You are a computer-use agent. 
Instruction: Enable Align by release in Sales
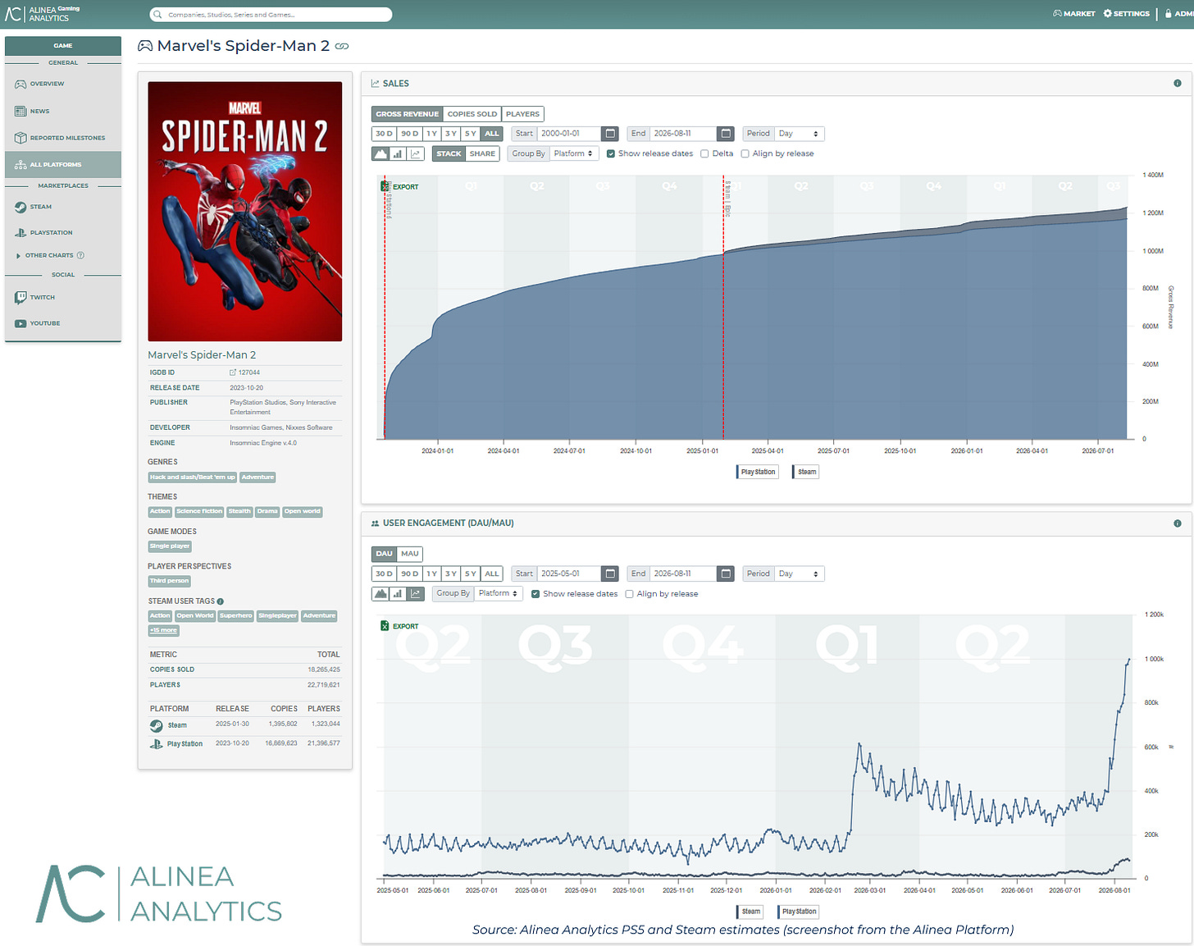pyautogui.click(x=745, y=153)
